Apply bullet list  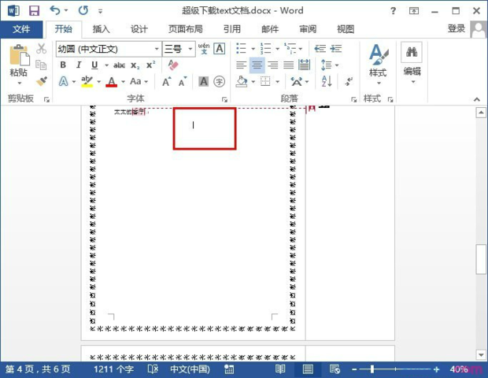241,49
